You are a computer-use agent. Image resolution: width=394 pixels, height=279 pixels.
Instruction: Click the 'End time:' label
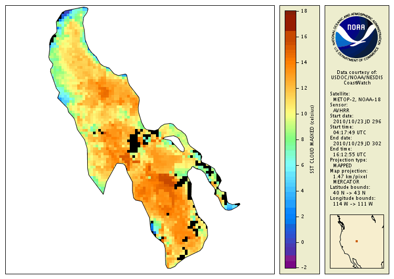coord(341,149)
